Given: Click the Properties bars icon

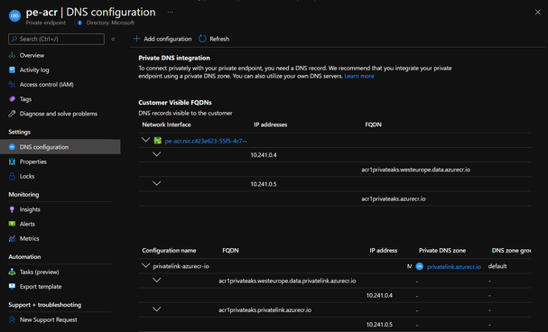Looking at the screenshot, I should 12,161.
